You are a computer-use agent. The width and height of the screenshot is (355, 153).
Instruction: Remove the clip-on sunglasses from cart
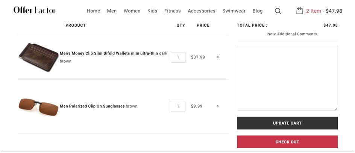[217, 106]
